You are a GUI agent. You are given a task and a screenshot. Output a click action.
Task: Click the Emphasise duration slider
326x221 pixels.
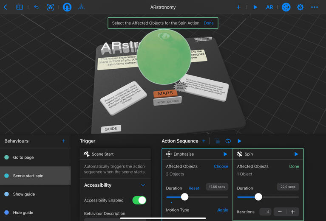[x=197, y=197]
